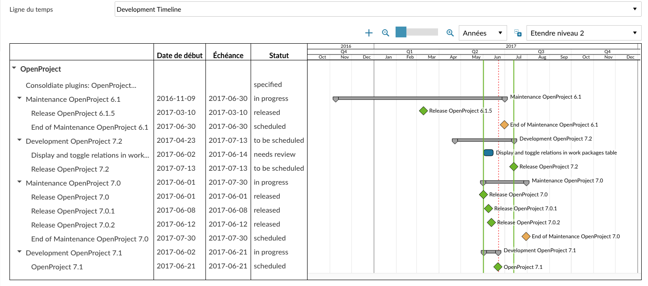
Task: Collapse the Maintenance OpenProject 6.1 group
Action: (x=19, y=97)
